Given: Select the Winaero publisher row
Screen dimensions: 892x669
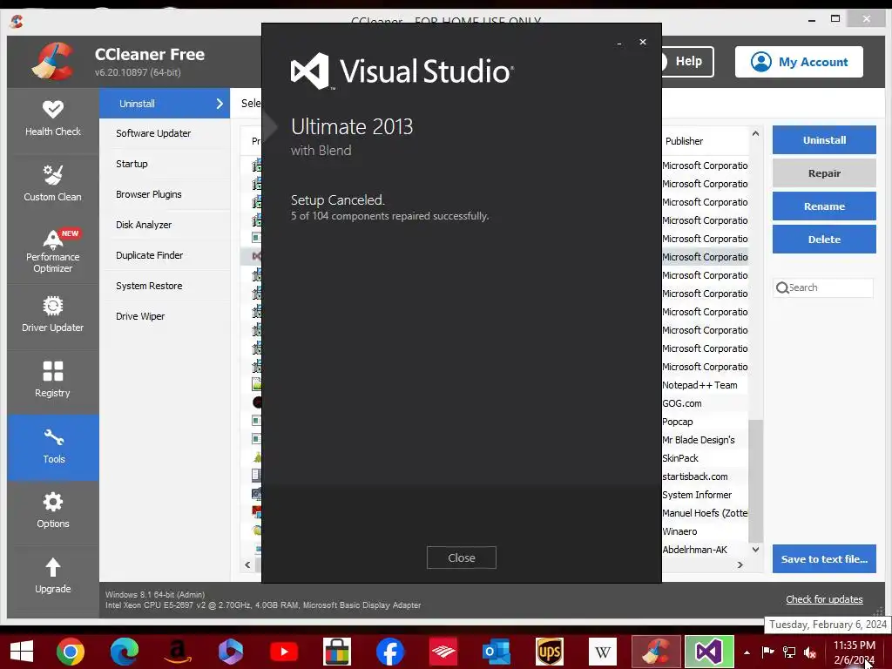Looking at the screenshot, I should click(x=704, y=531).
